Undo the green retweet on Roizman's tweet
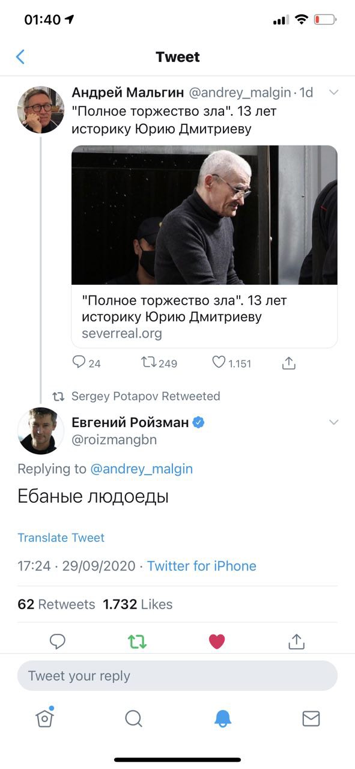355x769 pixels. click(137, 642)
